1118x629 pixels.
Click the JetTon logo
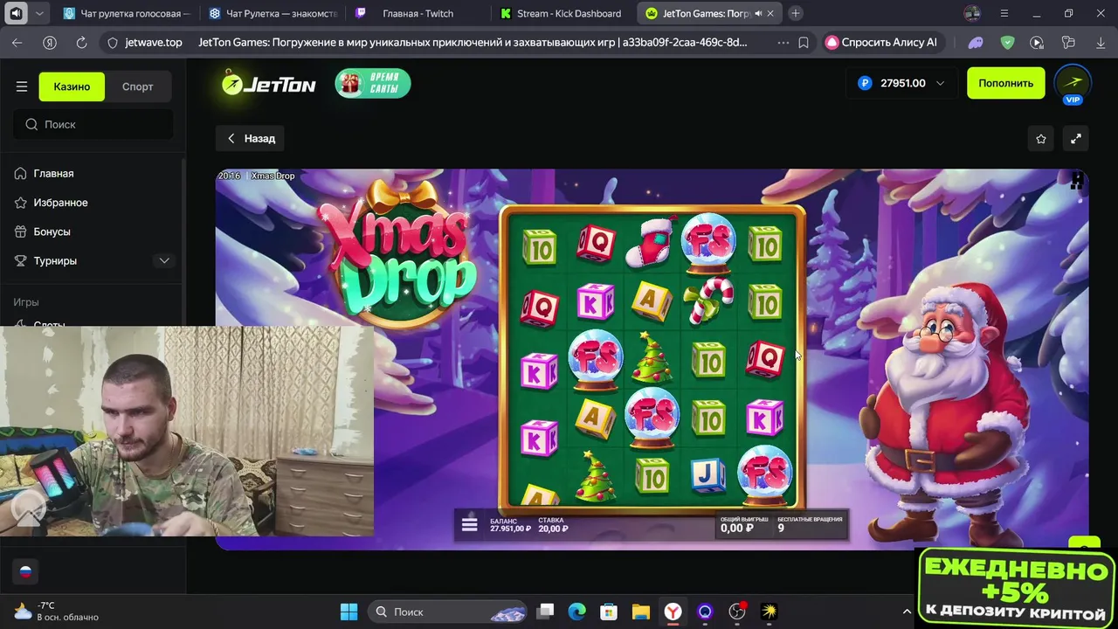click(x=268, y=83)
